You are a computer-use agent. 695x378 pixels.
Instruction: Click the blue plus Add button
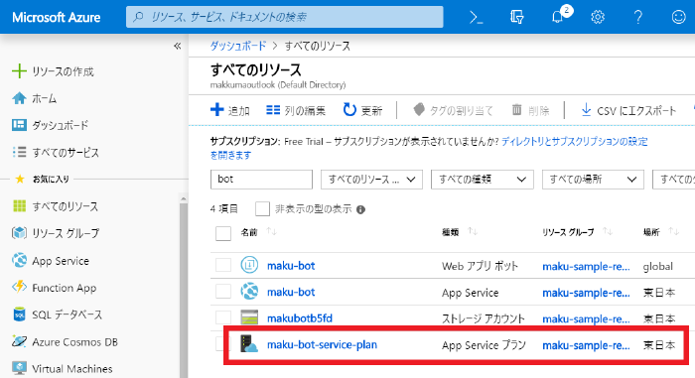click(x=230, y=110)
